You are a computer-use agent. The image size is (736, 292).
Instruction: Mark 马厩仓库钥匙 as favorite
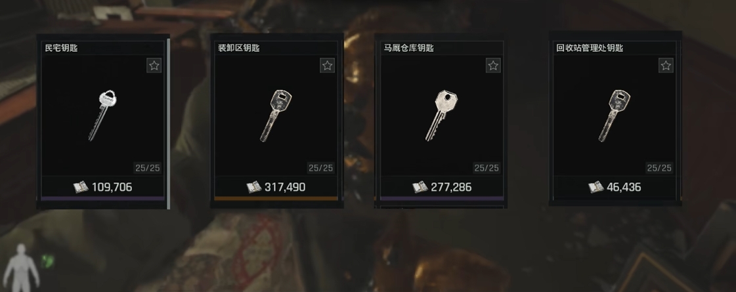tap(493, 65)
